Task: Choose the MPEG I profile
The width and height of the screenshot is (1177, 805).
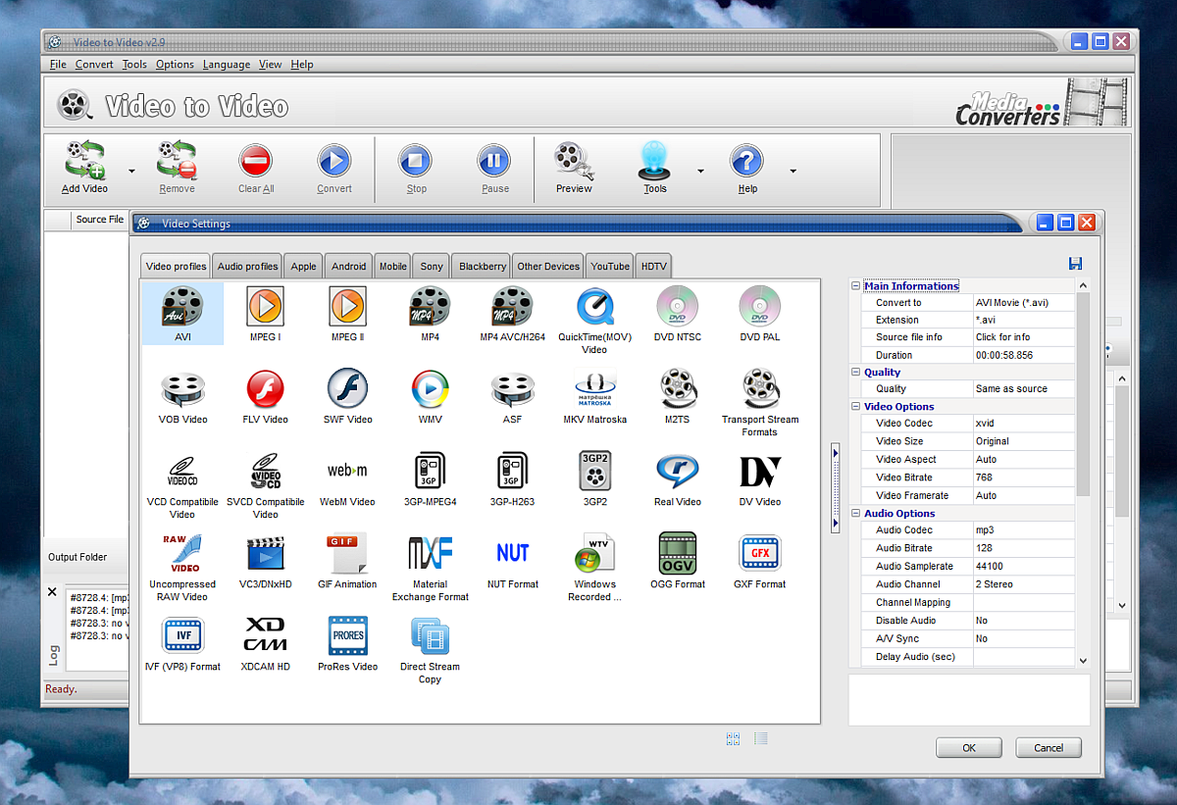Action: tap(265, 314)
